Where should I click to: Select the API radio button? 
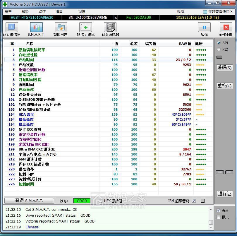[219, 43]
